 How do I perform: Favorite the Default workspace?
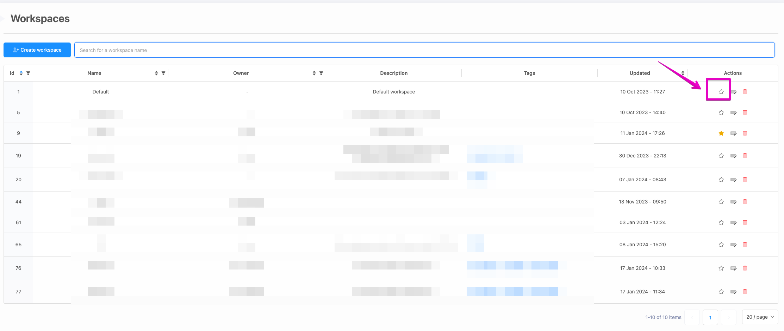tap(721, 92)
